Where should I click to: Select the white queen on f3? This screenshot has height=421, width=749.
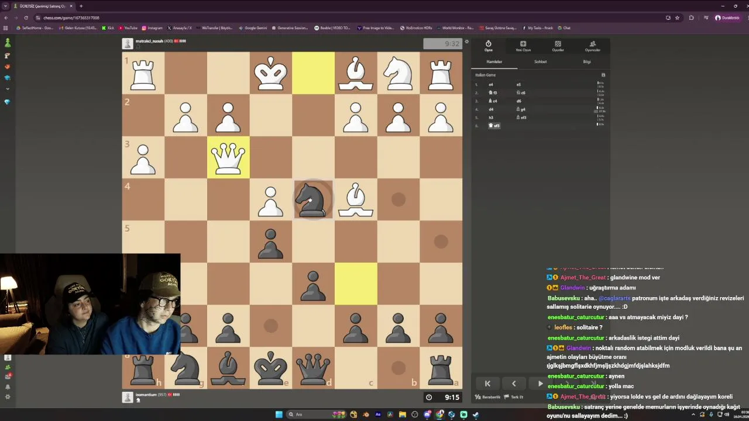(228, 157)
